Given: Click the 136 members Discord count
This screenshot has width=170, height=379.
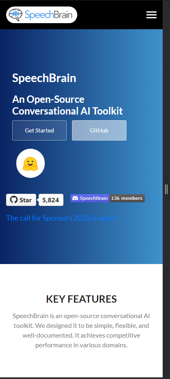Looking at the screenshot, I should [127, 198].
